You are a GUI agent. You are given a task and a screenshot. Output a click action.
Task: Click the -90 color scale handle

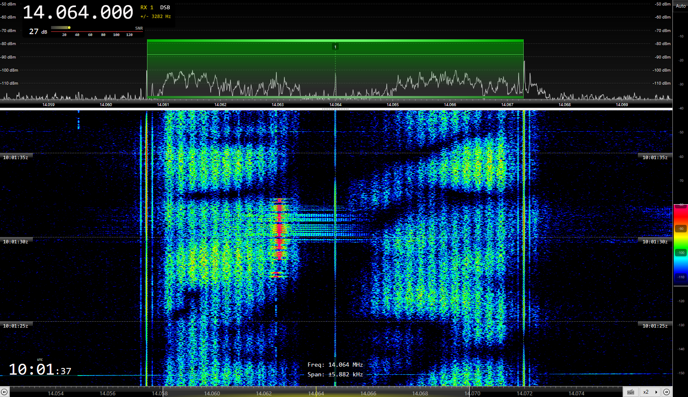coord(681,229)
